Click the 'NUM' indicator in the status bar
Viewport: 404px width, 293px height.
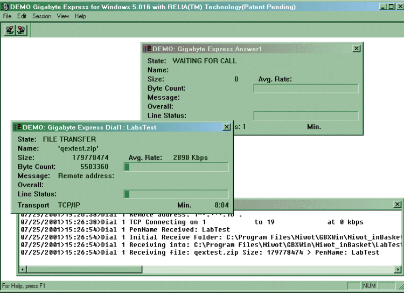[369, 286]
